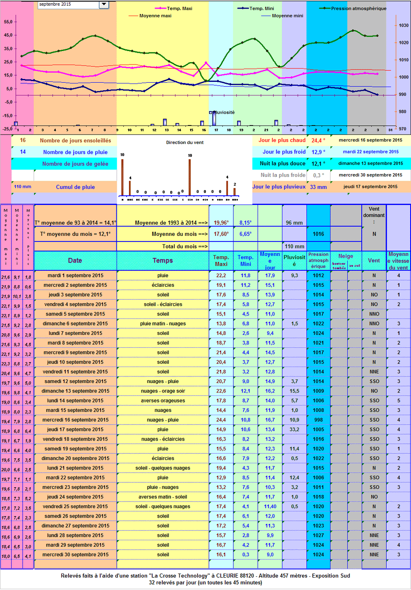Select the 'Temp. Maxi' legend entry
Image resolution: width=411 pixels, height=590 pixels.
coord(173,8)
